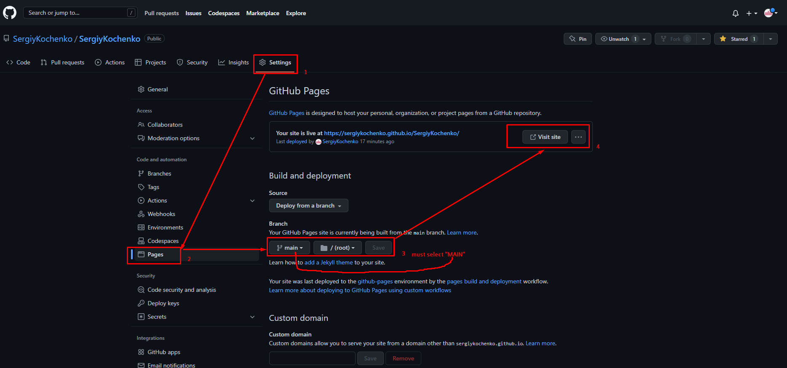Open Explore in top navigation
The image size is (787, 368).
coord(296,13)
